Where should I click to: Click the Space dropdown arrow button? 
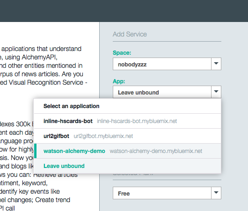point(216,64)
